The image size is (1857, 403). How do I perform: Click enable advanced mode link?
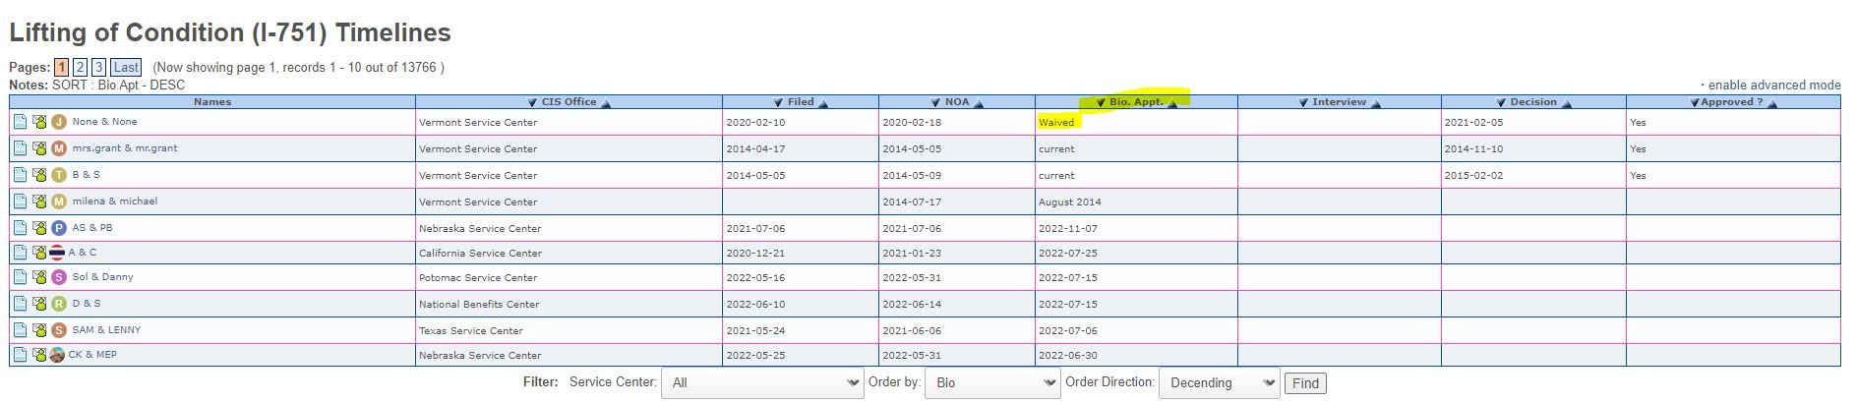[1773, 86]
